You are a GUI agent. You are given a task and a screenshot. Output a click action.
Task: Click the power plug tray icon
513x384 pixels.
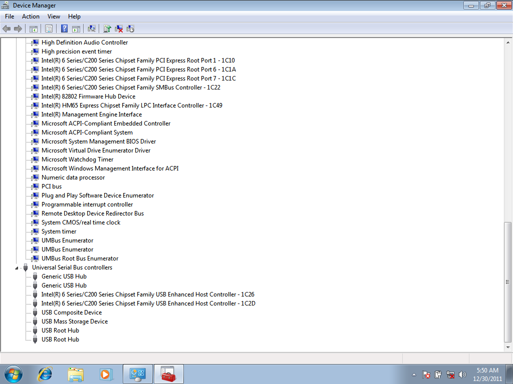(x=438, y=374)
